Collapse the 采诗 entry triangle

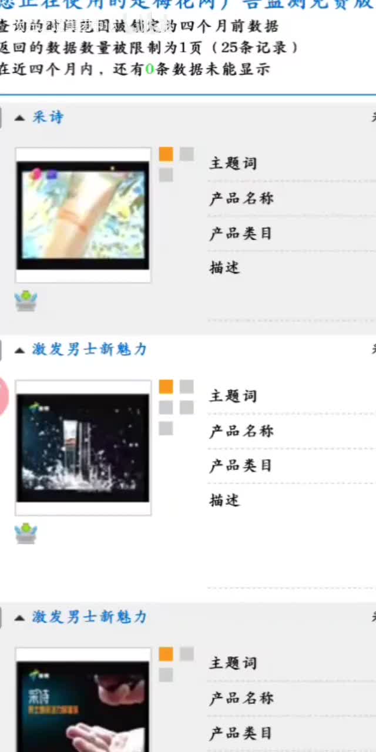19,118
